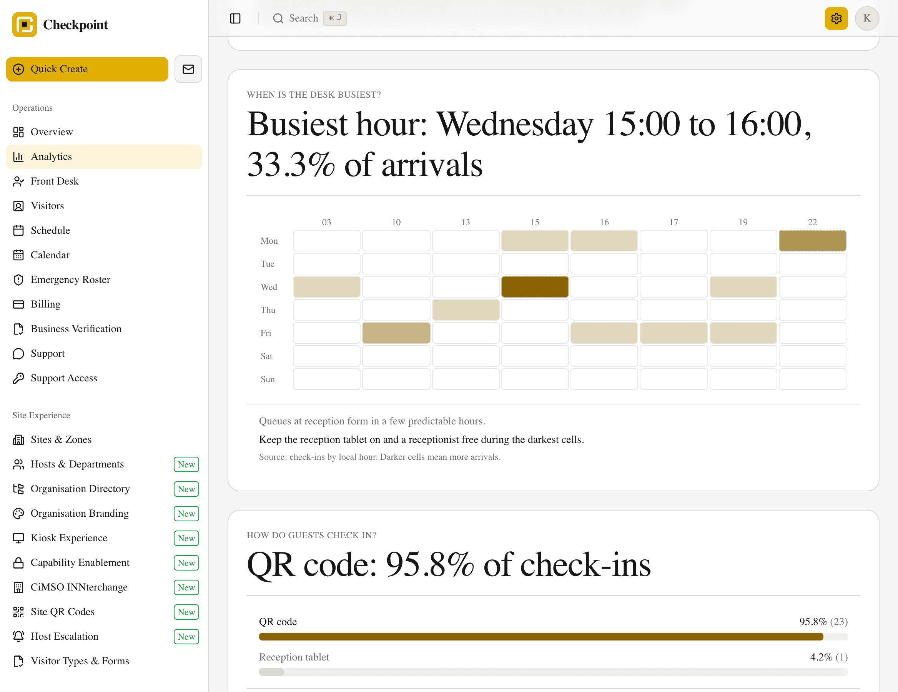Click the Organisation Branding palette icon
The height and width of the screenshot is (692, 898).
[x=18, y=514]
